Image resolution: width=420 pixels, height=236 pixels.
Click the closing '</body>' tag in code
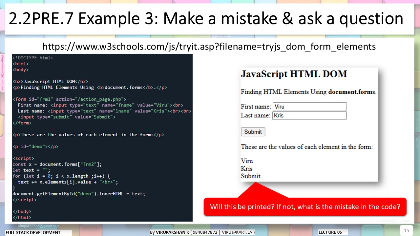[x=22, y=211]
